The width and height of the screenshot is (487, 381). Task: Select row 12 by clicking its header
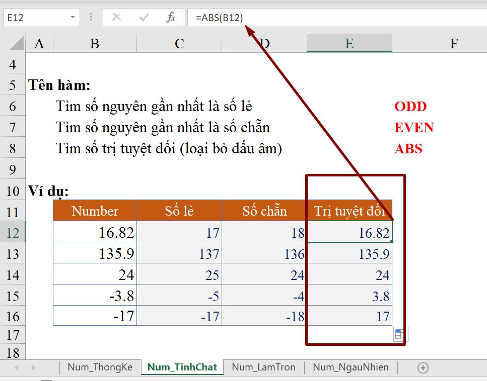tap(13, 232)
